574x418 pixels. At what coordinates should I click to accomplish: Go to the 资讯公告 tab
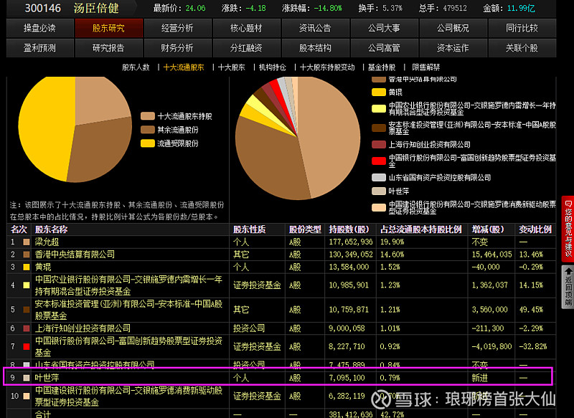(x=315, y=28)
